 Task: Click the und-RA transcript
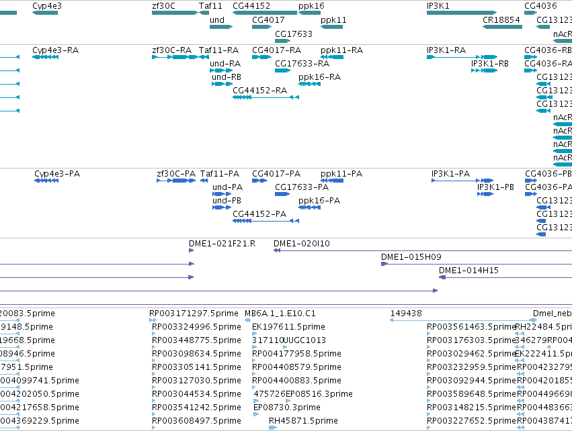tap(221, 70)
